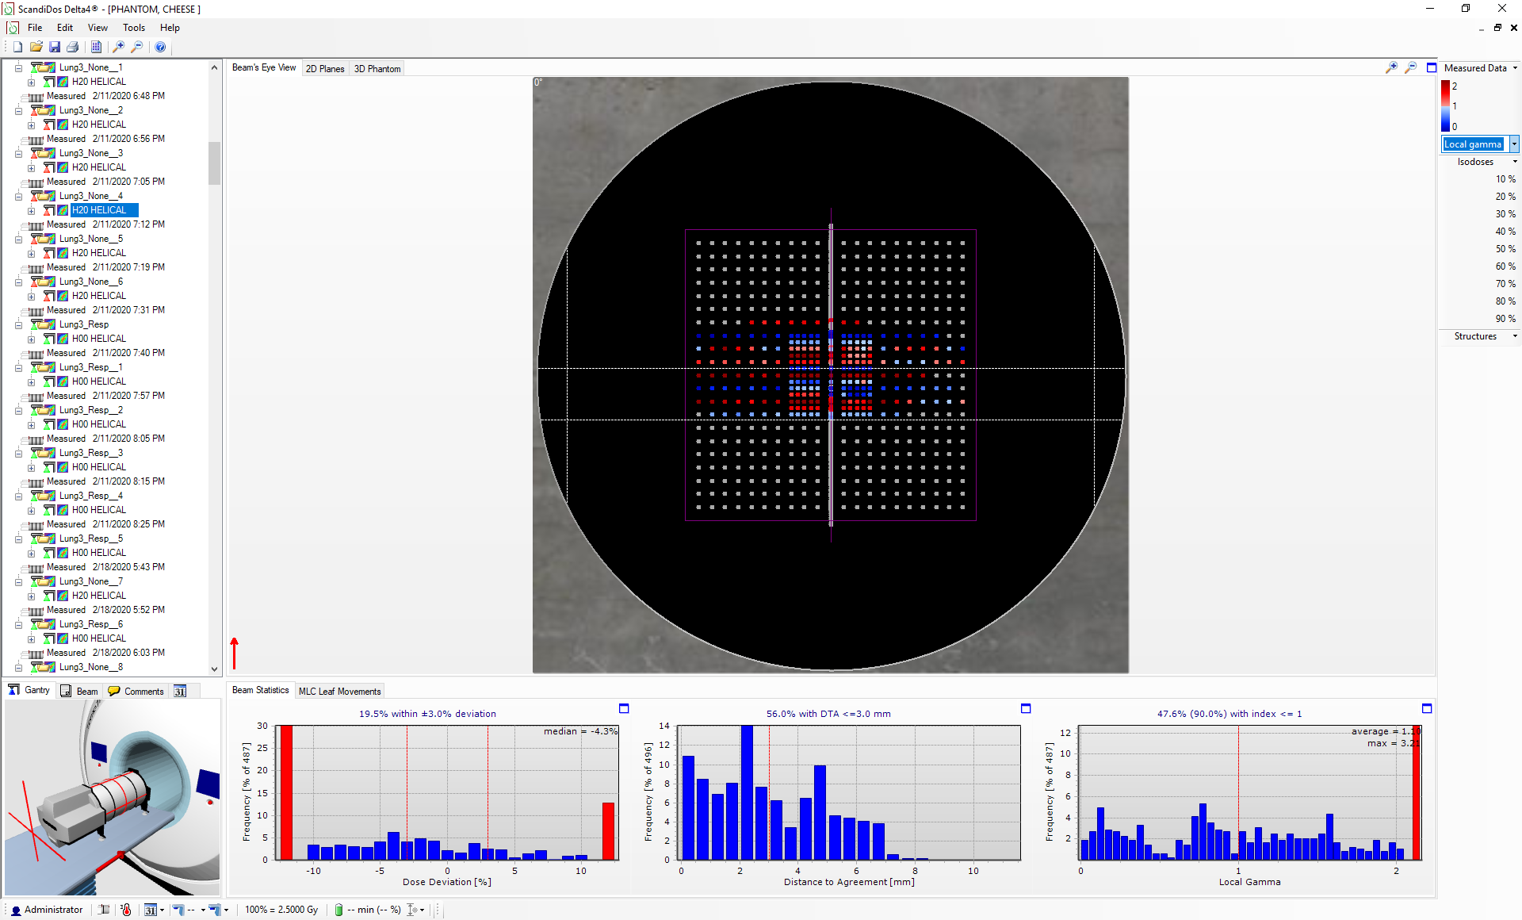
Task: Collapse the Lung3_Resp tree node
Action: click(18, 324)
